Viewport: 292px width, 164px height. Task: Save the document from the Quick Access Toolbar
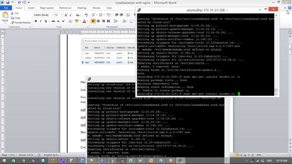pyautogui.click(x=8, y=2)
